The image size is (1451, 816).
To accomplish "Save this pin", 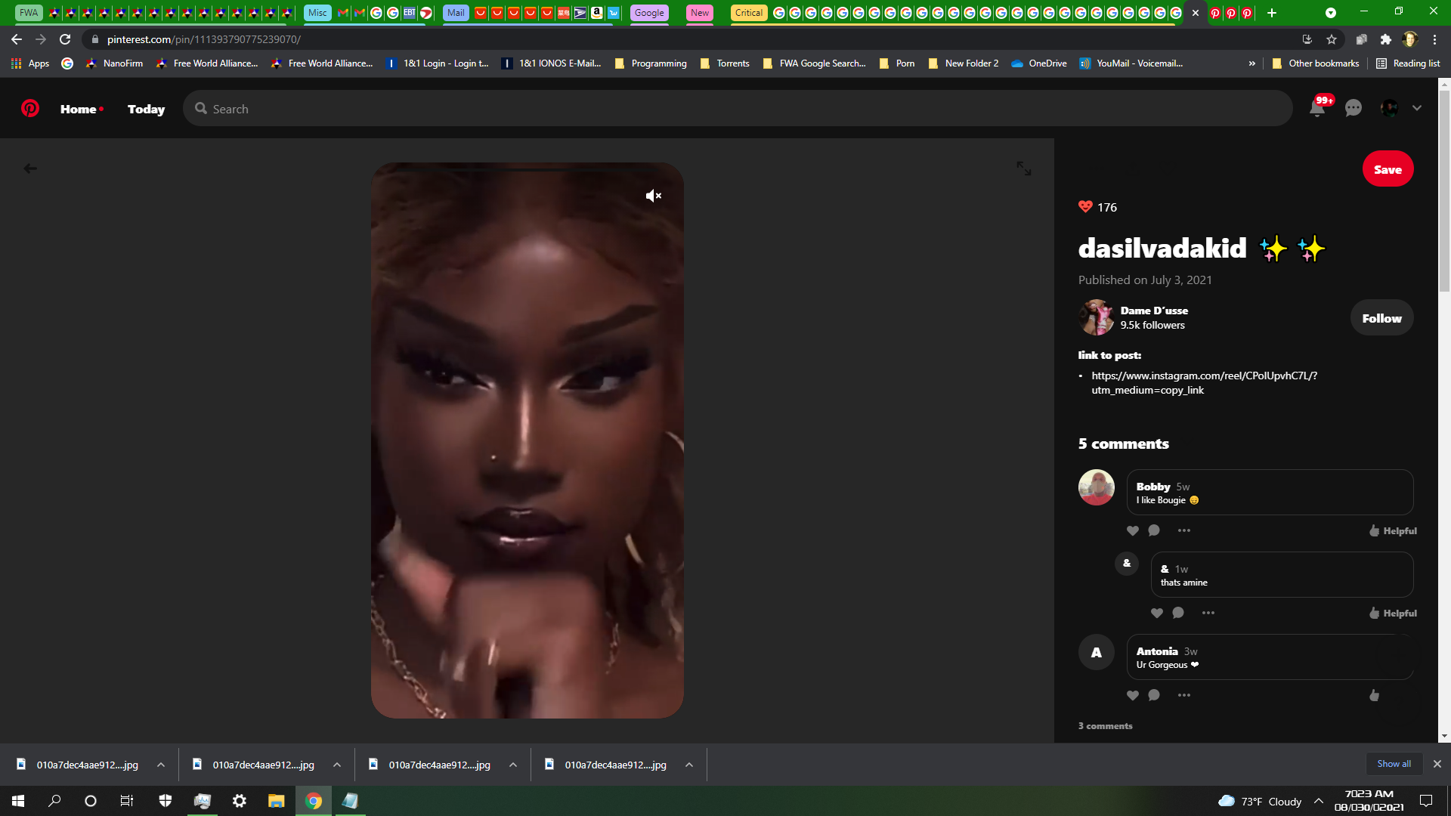I will (1388, 169).
